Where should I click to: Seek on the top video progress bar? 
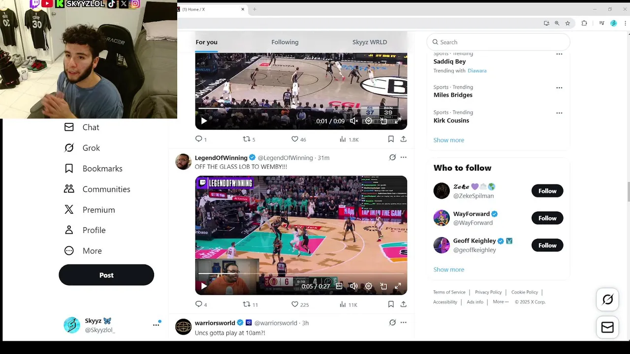[301, 108]
